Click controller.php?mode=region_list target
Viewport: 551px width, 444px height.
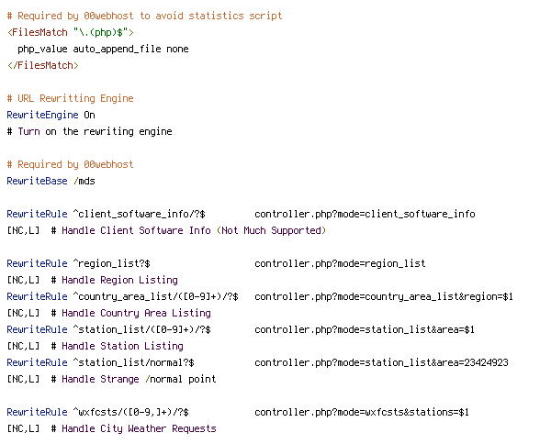(x=340, y=263)
